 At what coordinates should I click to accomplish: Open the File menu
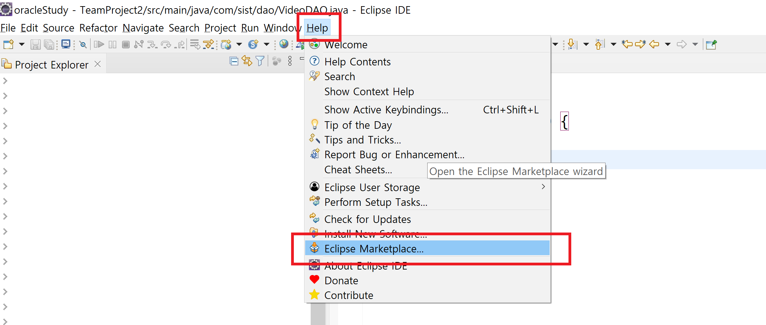coord(8,28)
